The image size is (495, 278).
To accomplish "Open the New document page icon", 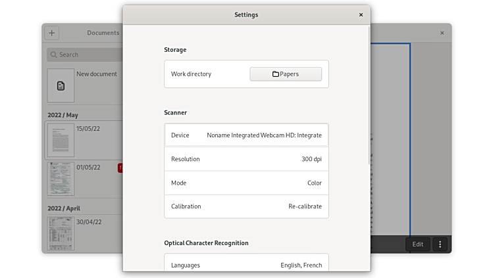I will point(61,85).
